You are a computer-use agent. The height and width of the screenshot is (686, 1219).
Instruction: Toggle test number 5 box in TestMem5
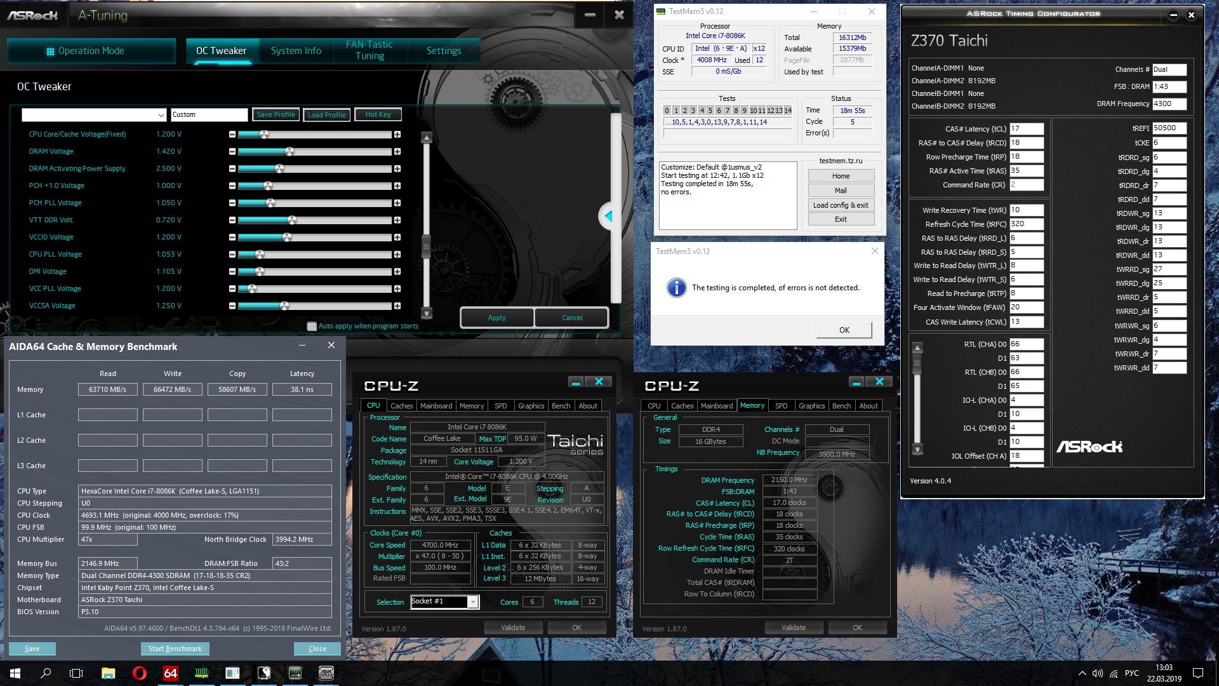pyautogui.click(x=710, y=111)
